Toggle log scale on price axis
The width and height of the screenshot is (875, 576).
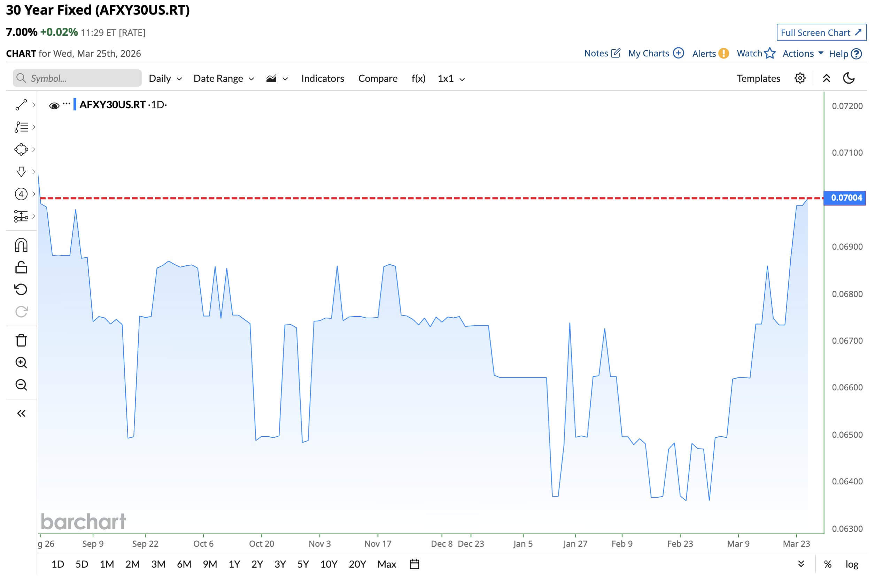pyautogui.click(x=852, y=564)
